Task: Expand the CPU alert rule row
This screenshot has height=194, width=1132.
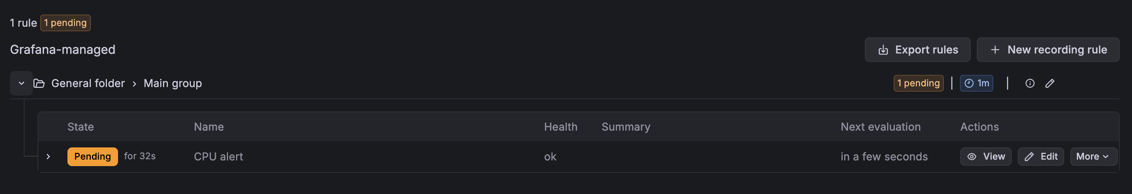Action: tap(48, 156)
